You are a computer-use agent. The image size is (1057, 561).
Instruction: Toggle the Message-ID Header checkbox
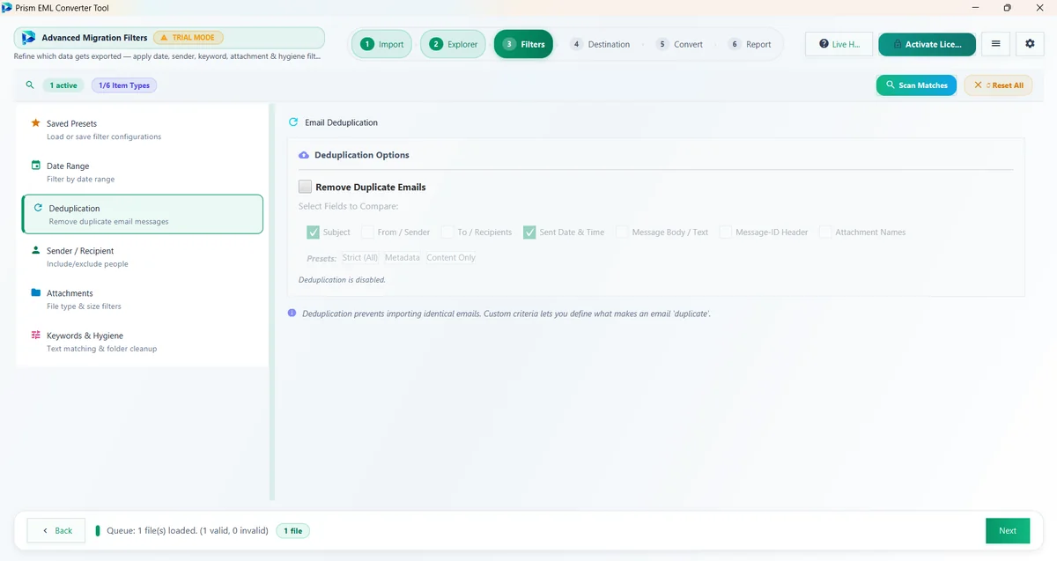click(726, 233)
